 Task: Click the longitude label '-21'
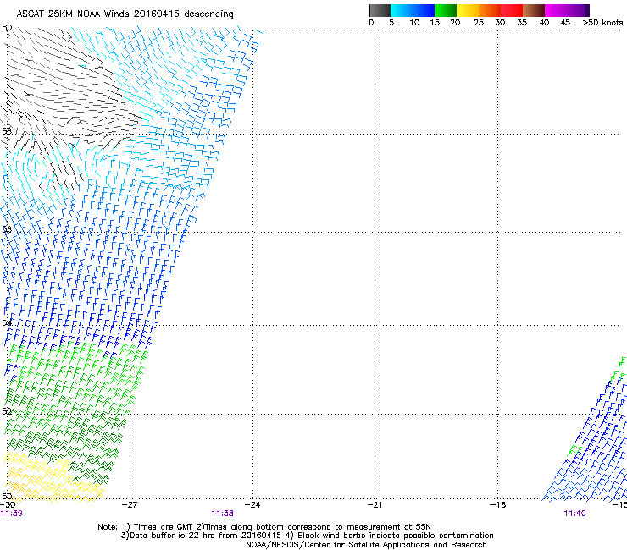tap(375, 505)
